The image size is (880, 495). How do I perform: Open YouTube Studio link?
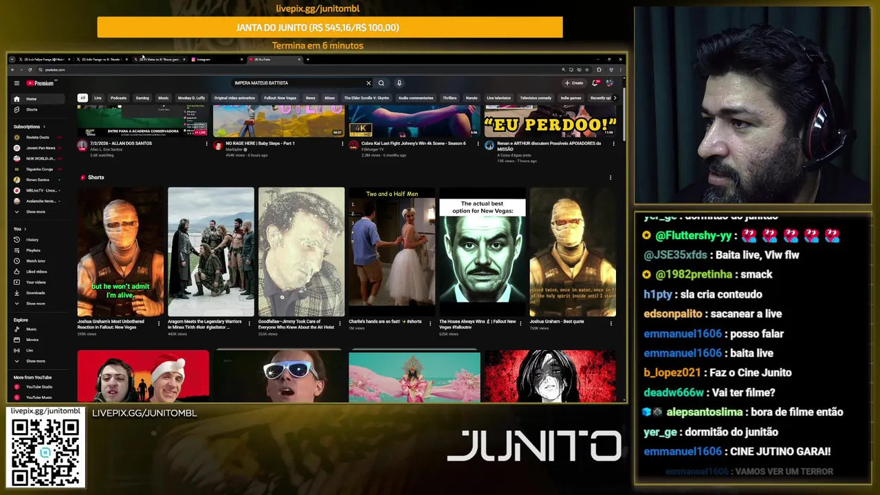[x=38, y=387]
